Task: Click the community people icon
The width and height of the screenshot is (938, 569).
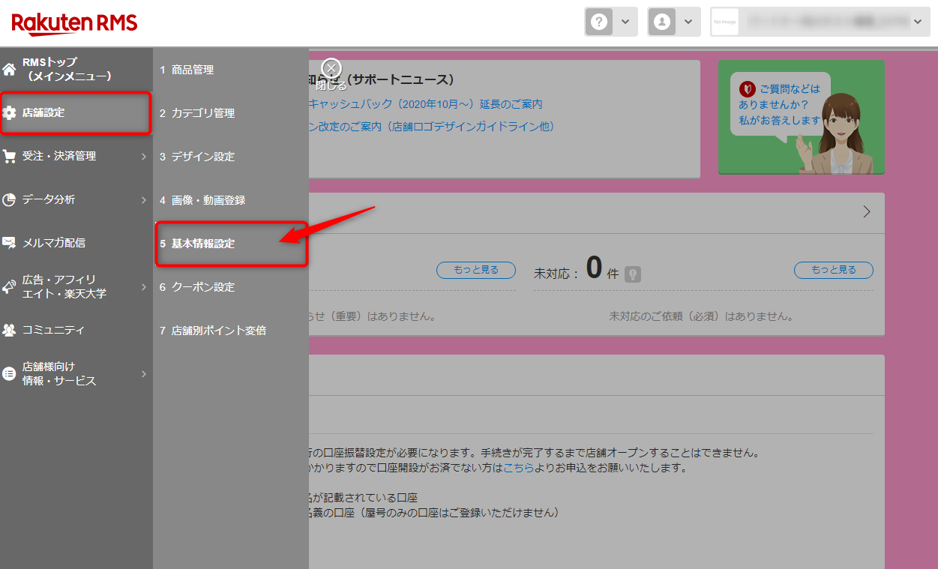Action: pyautogui.click(x=9, y=330)
